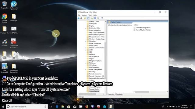Open RunBACKU desktop shortcut
The height and width of the screenshot is (109, 195).
pos(14,30)
